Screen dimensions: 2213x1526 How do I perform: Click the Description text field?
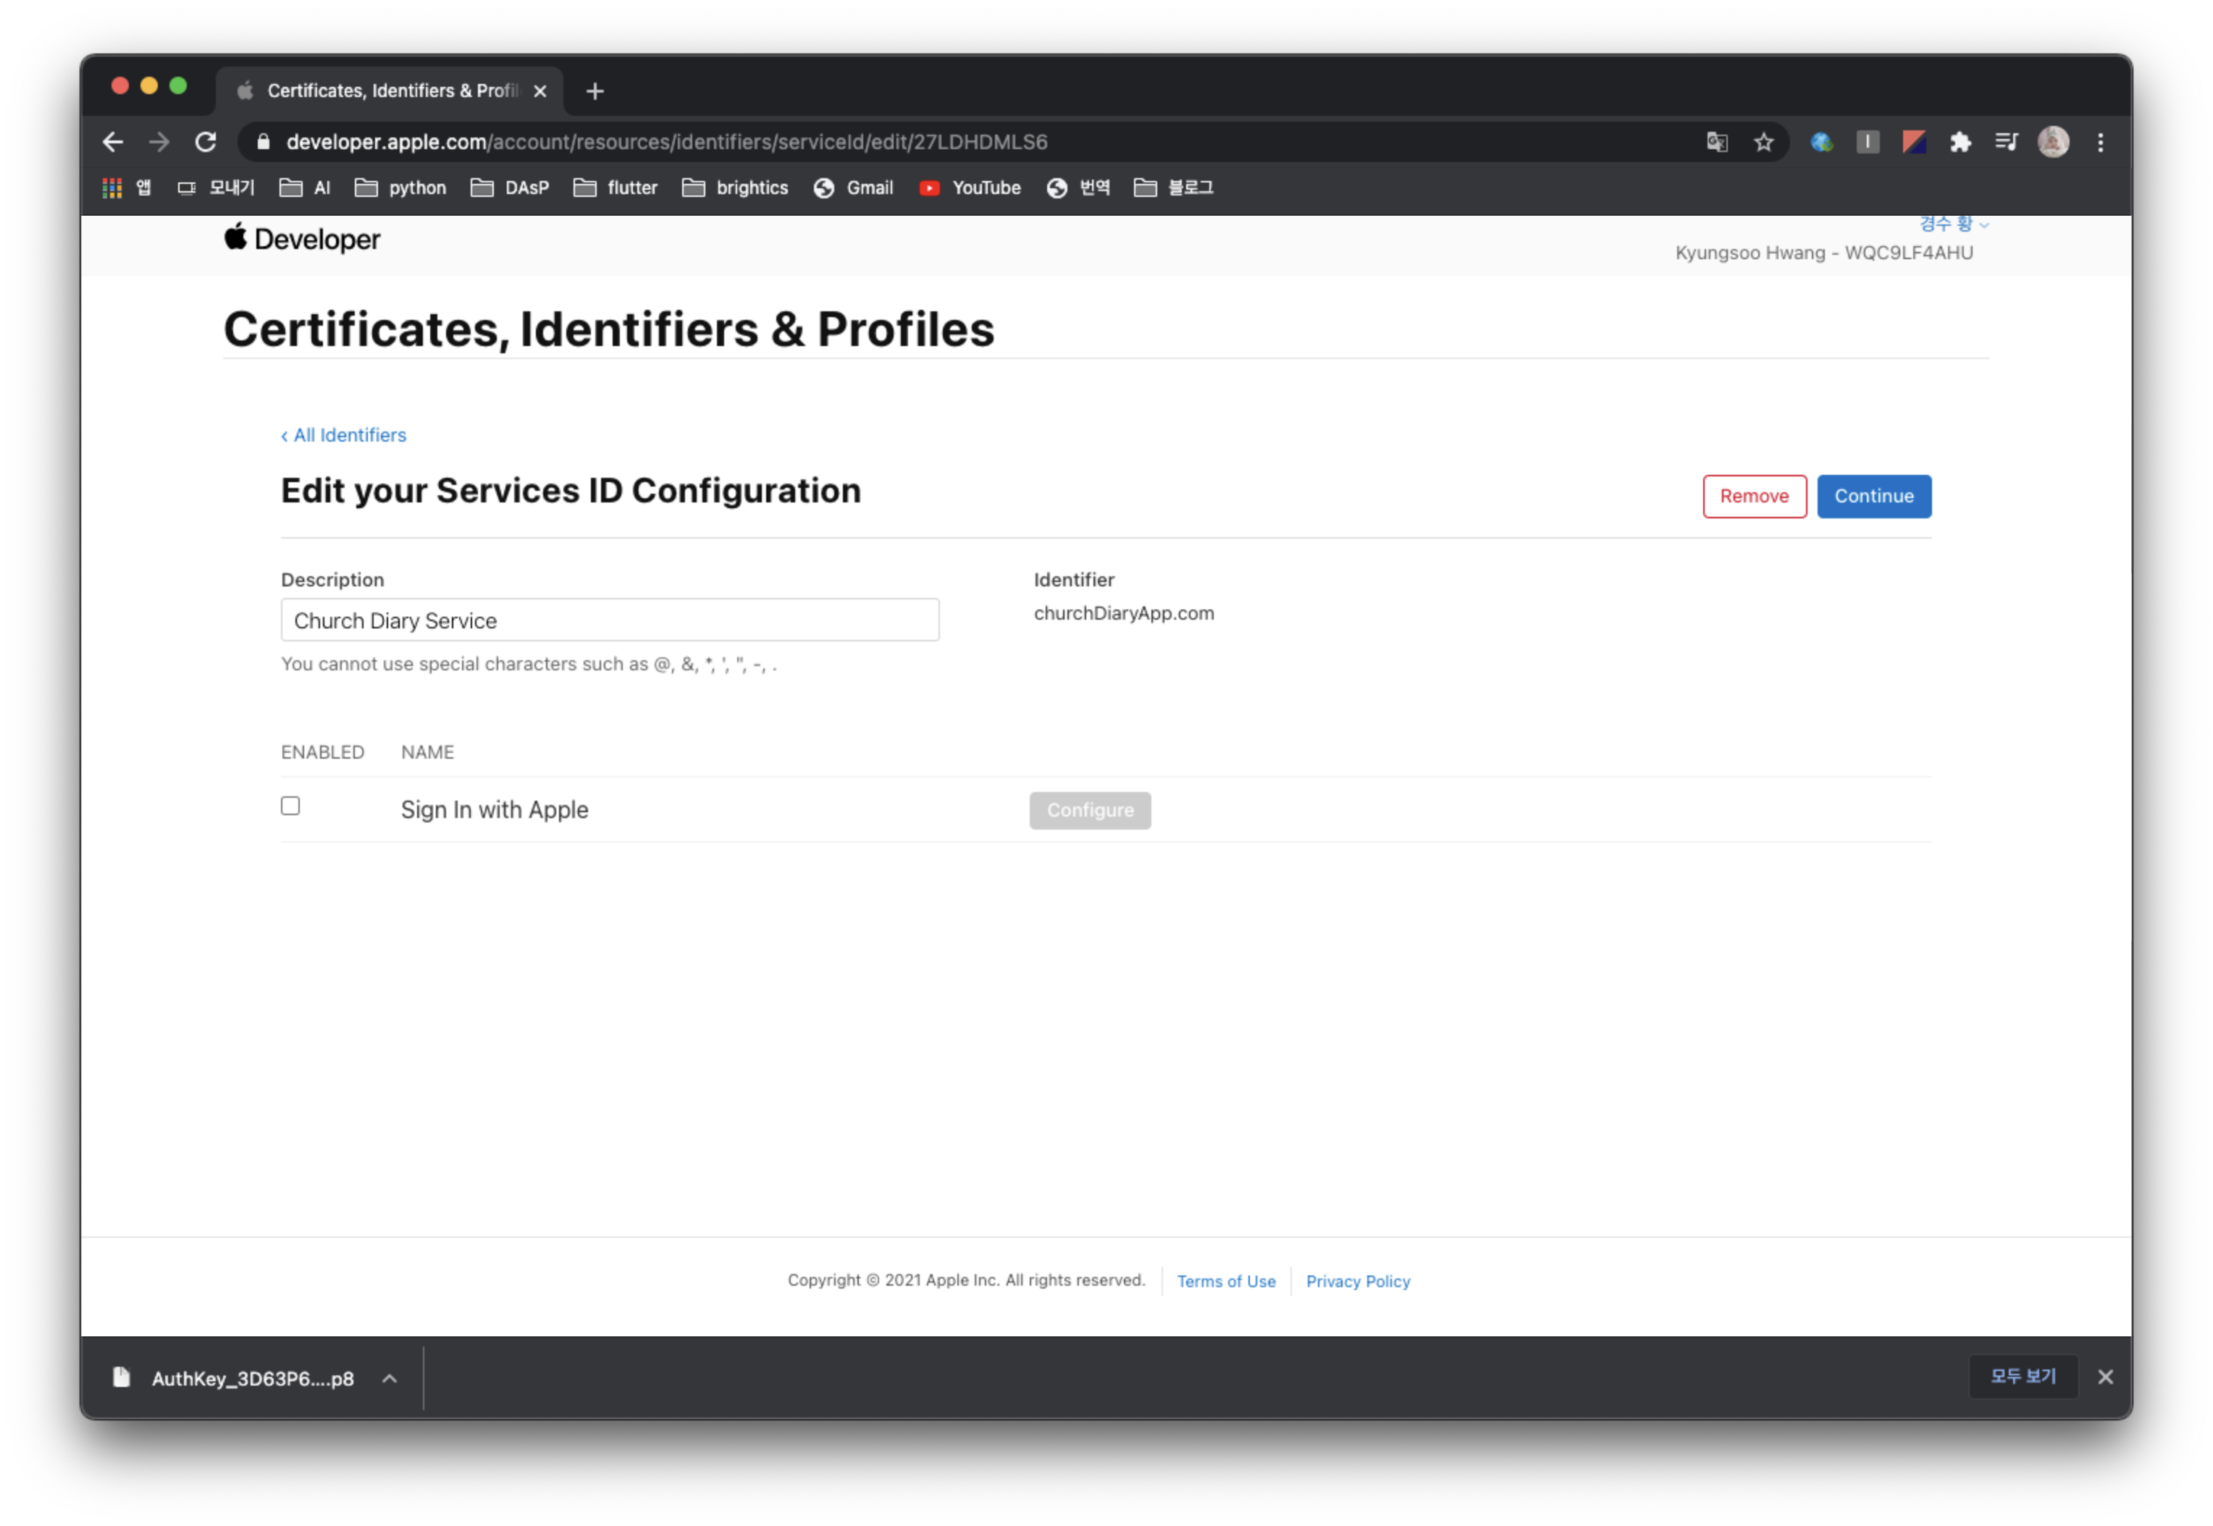609,620
